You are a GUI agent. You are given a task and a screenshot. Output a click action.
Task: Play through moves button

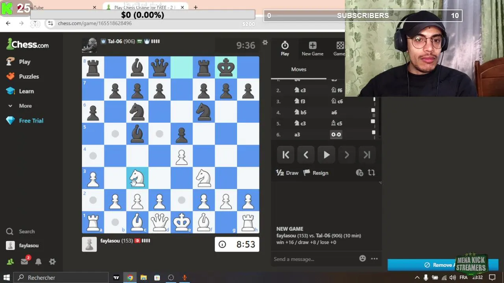(x=326, y=155)
